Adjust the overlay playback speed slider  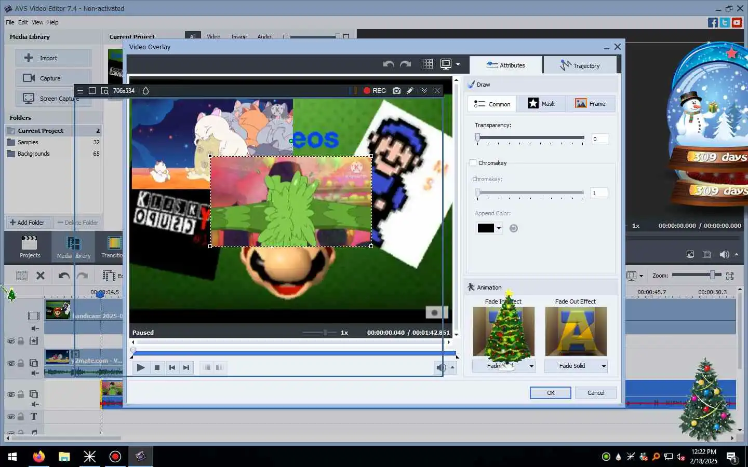click(x=319, y=332)
